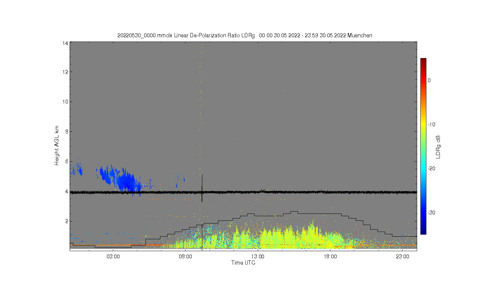The width and height of the screenshot is (495, 297).
Task: Click the height tick label 4
Action: (67, 191)
